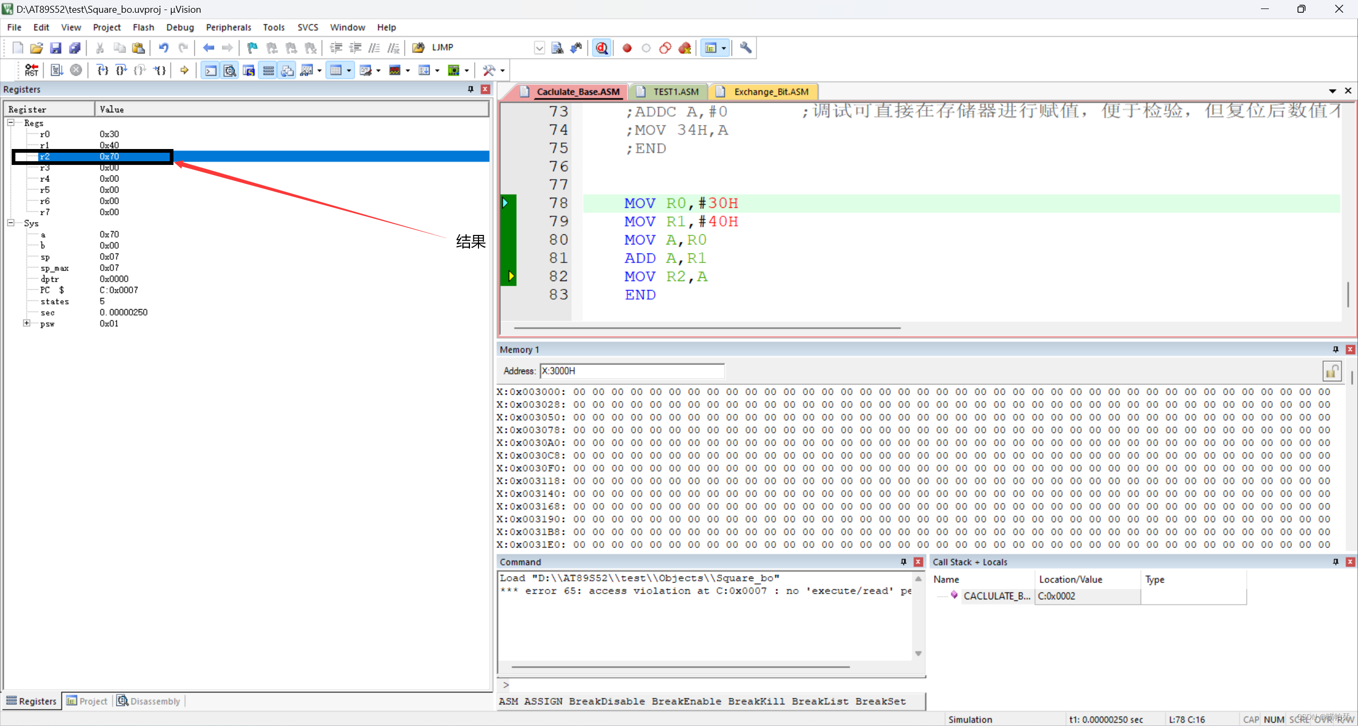Click the vertical scrollbar of Command window

[x=918, y=615]
